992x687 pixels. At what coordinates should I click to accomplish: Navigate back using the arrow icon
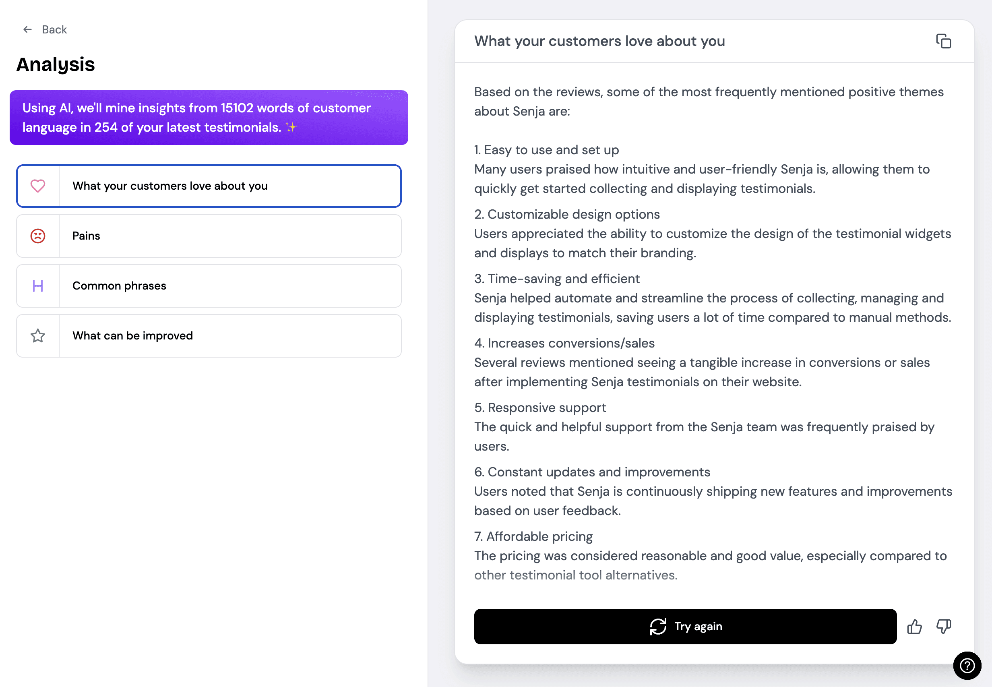[27, 29]
